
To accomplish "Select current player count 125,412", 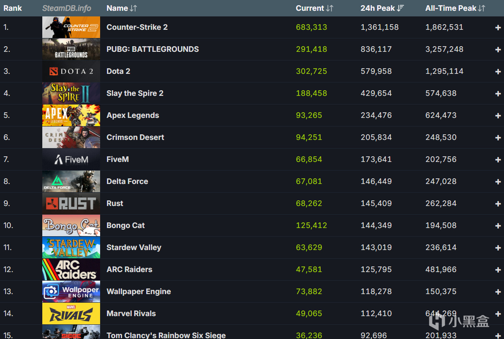I will [x=312, y=225].
